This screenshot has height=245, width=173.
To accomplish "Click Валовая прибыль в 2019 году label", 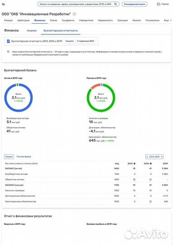I will click(101, 224).
